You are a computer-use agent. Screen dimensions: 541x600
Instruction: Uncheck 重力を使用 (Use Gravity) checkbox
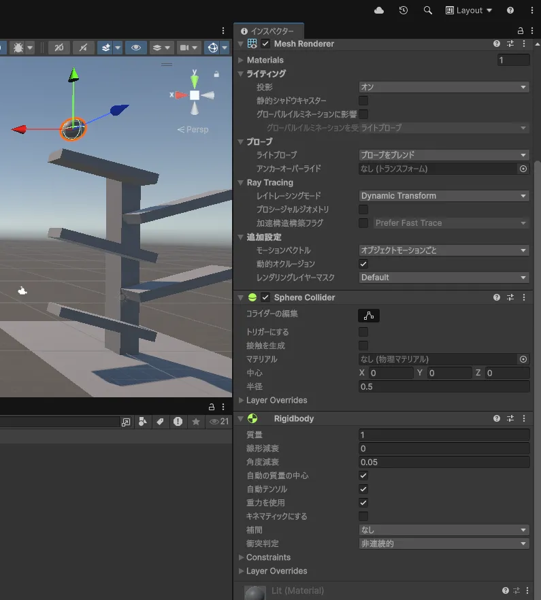(363, 503)
